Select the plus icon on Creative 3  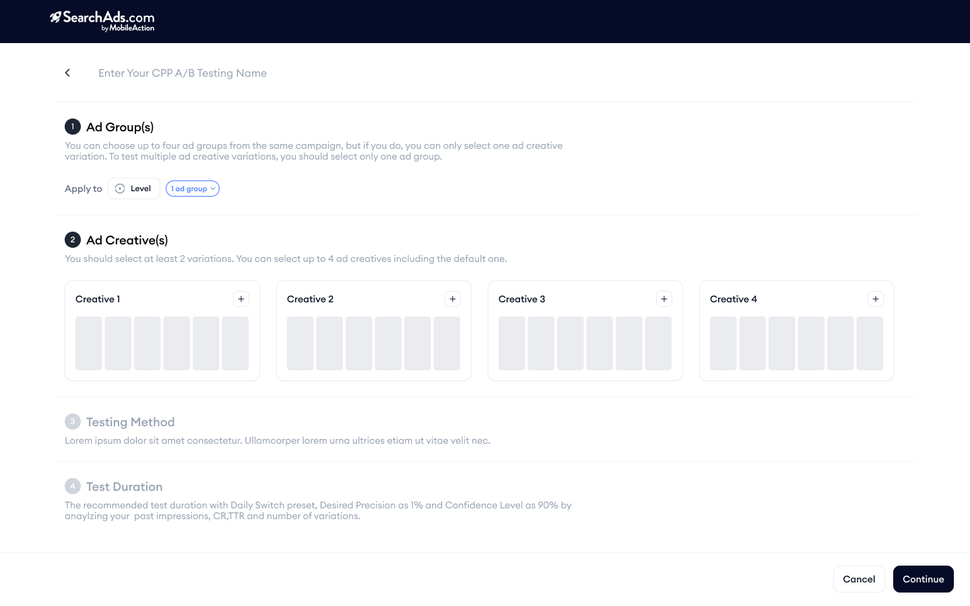pos(664,298)
